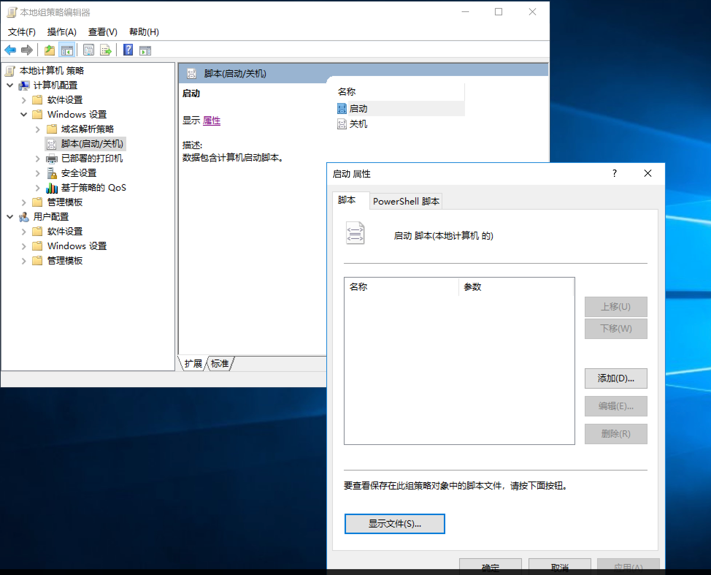Select the 关机 script item
Screen dimensions: 711x575
point(358,124)
